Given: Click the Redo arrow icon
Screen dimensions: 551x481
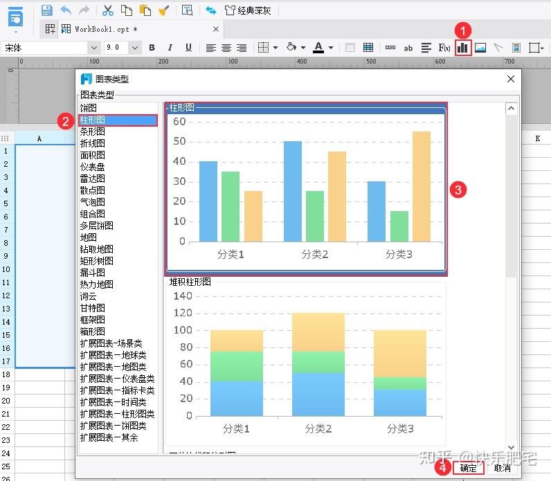Looking at the screenshot, I should [x=84, y=10].
